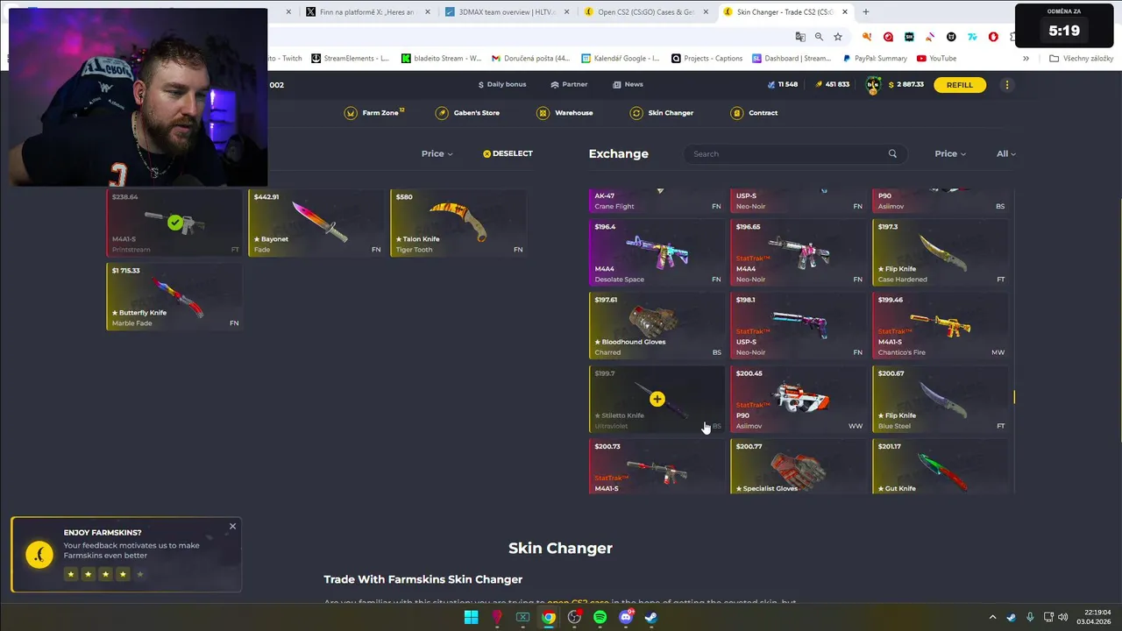Expand the Exchange Price sort dropdown
Screen dimensions: 1122x631
click(x=950, y=153)
